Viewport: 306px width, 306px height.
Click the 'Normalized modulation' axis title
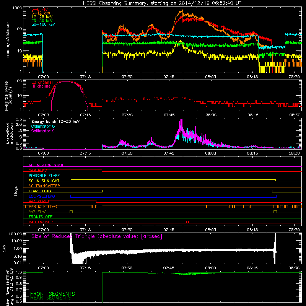click(x=9, y=133)
